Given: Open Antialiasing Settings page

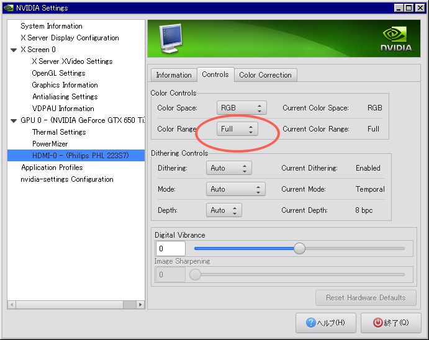Looking at the screenshot, I should pyautogui.click(x=65, y=97).
